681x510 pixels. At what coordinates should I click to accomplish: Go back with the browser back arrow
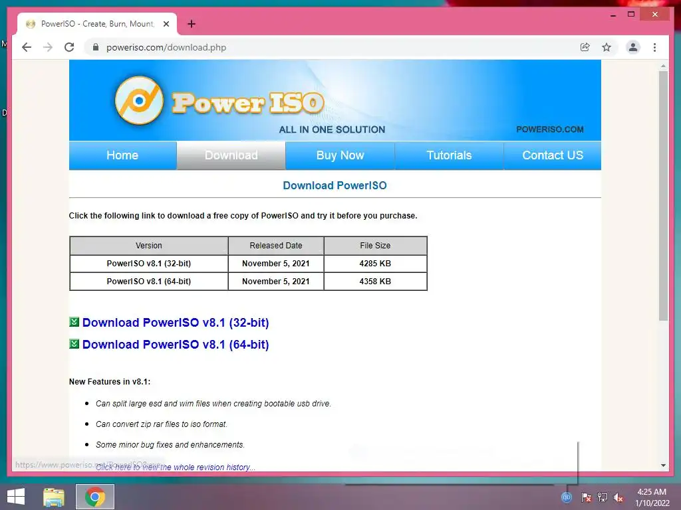[27, 47]
